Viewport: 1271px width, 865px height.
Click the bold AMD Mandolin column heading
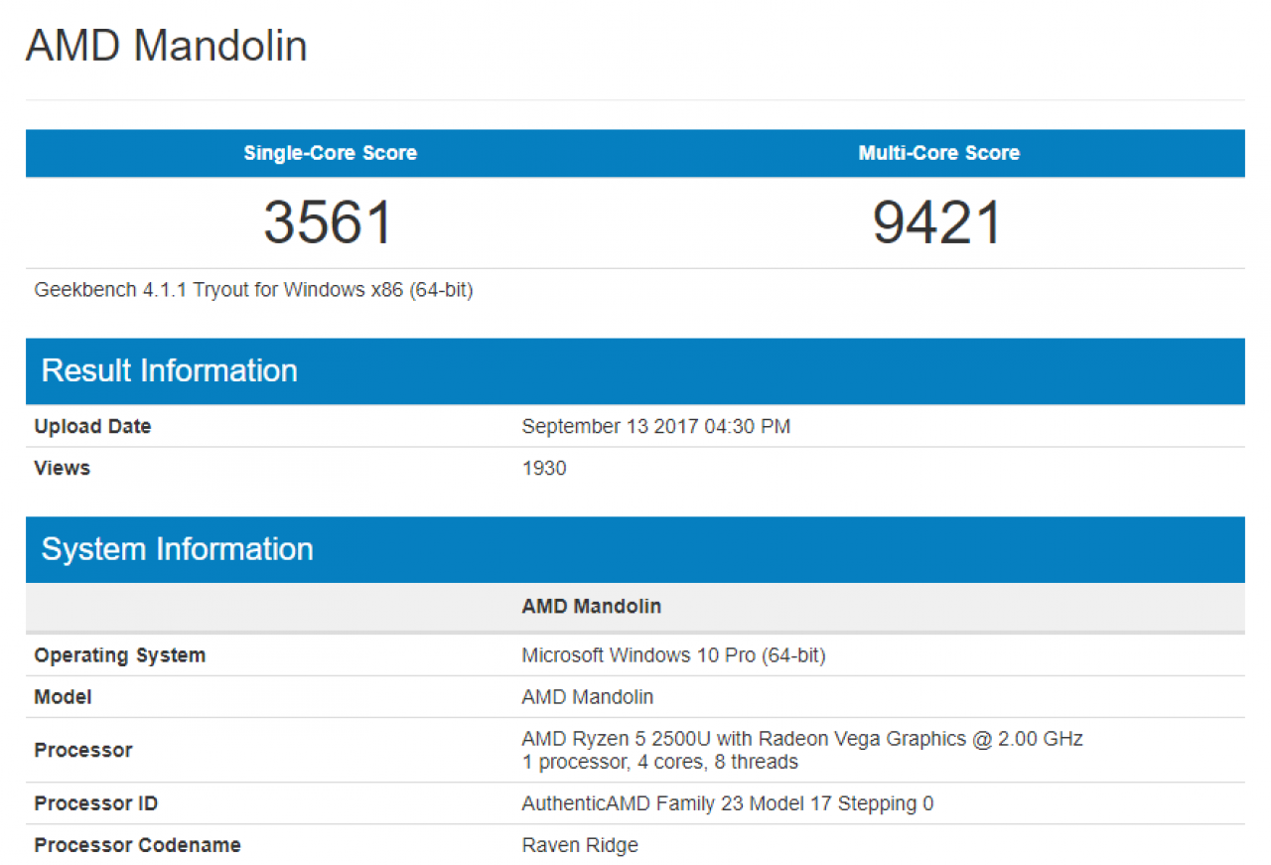[x=592, y=606]
